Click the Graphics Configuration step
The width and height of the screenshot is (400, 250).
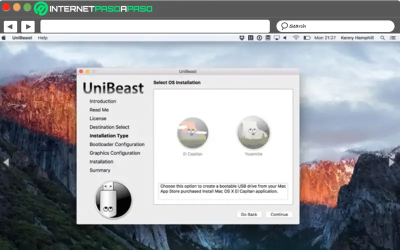click(114, 153)
